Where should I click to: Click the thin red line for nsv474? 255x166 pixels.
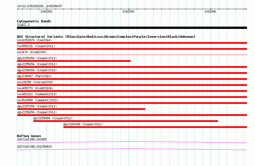point(132,55)
